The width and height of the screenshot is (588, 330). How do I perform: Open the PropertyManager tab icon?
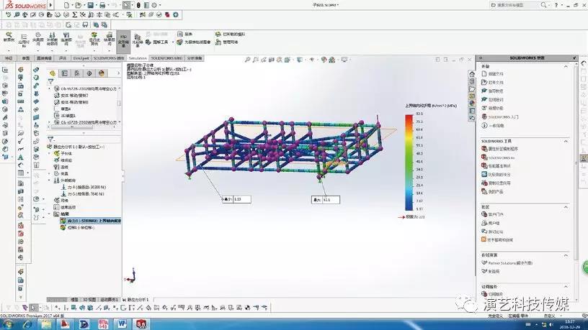click(x=65, y=73)
